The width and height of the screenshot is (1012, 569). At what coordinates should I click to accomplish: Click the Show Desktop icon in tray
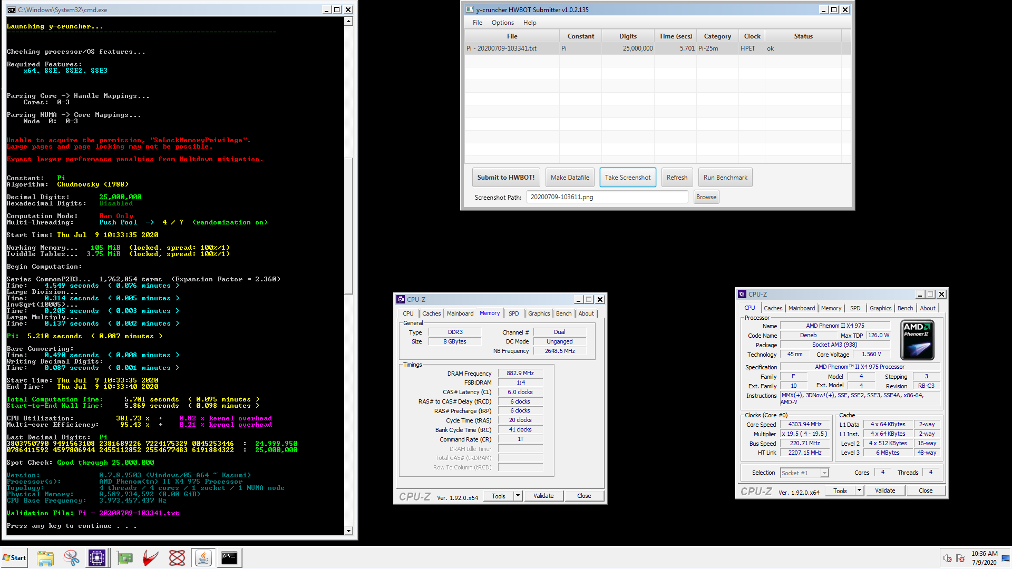(x=1006, y=558)
